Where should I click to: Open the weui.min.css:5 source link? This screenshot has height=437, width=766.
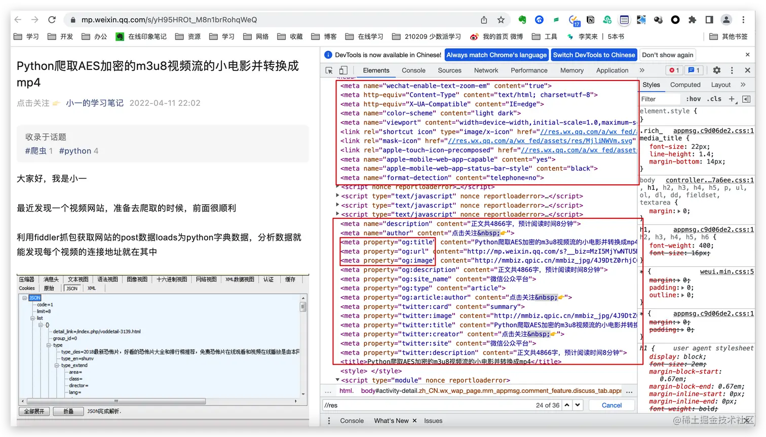726,271
